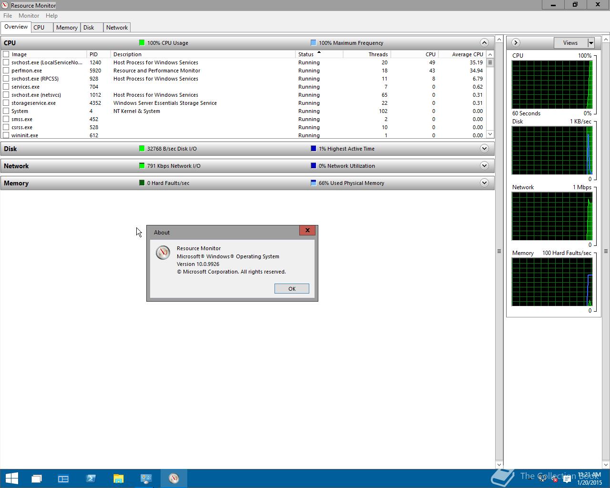Check the smss.exe process checkbox
The height and width of the screenshot is (488, 610).
(6, 119)
